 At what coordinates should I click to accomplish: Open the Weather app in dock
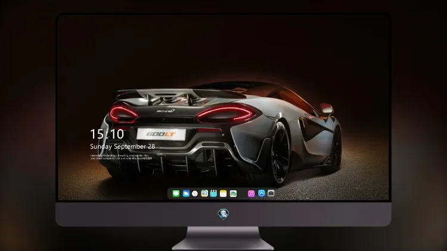click(x=186, y=193)
